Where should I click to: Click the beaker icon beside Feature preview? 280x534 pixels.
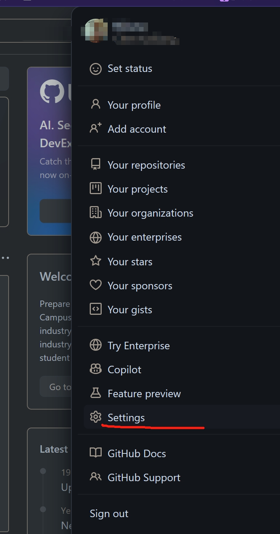click(96, 393)
